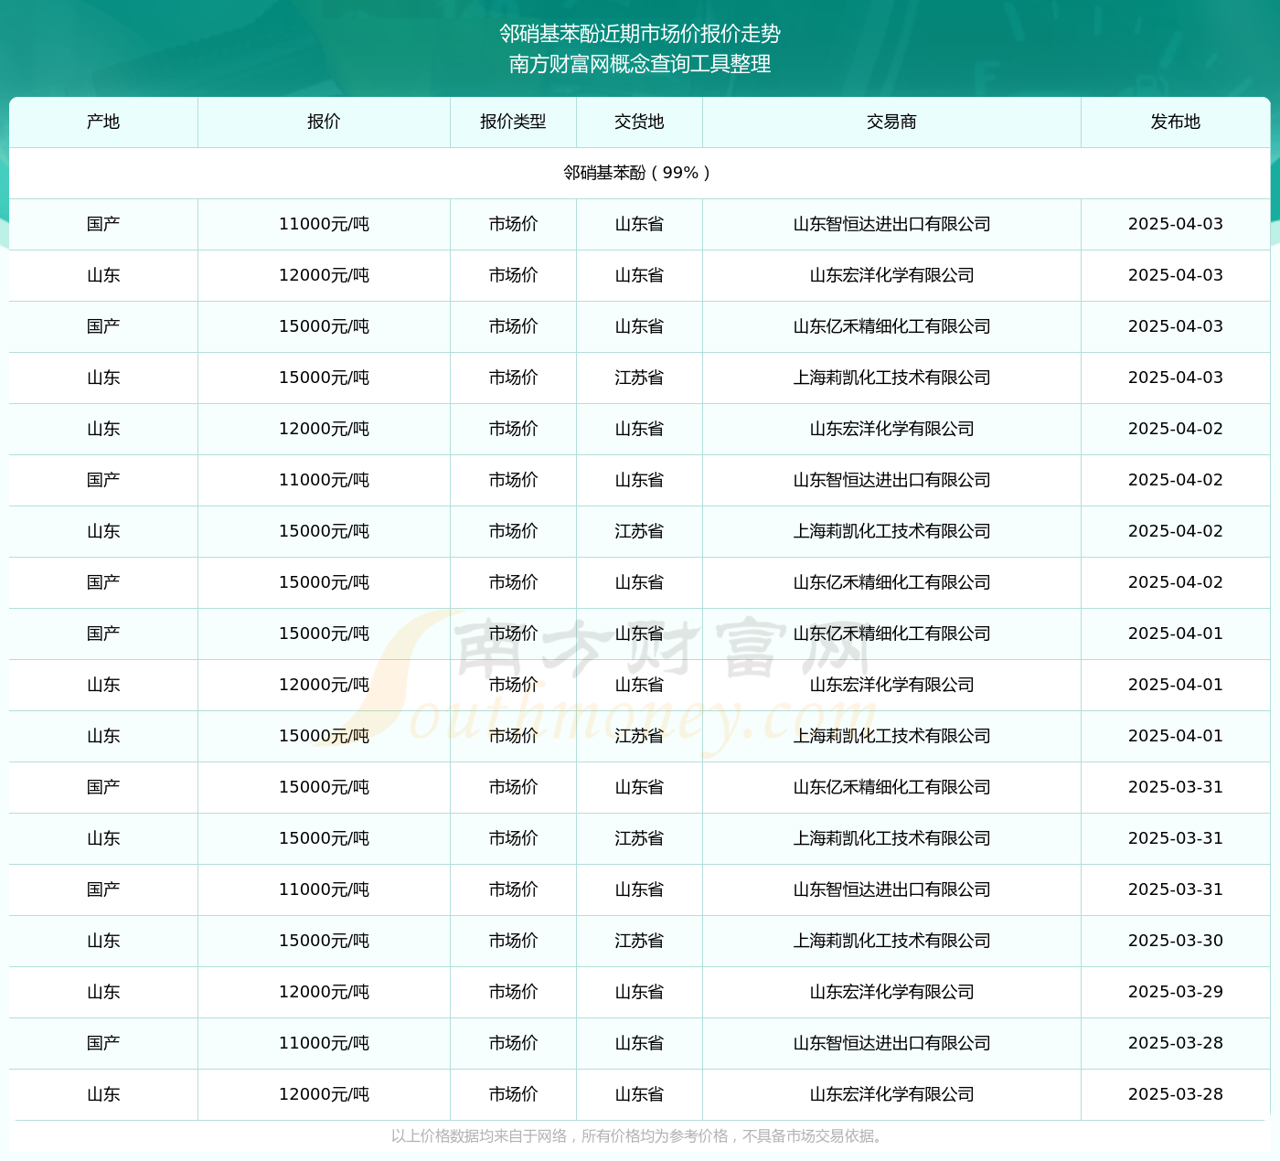The image size is (1280, 1161).
Task: Click 山东 origin cell in the 2025-03-30 row
Action: [x=103, y=941]
